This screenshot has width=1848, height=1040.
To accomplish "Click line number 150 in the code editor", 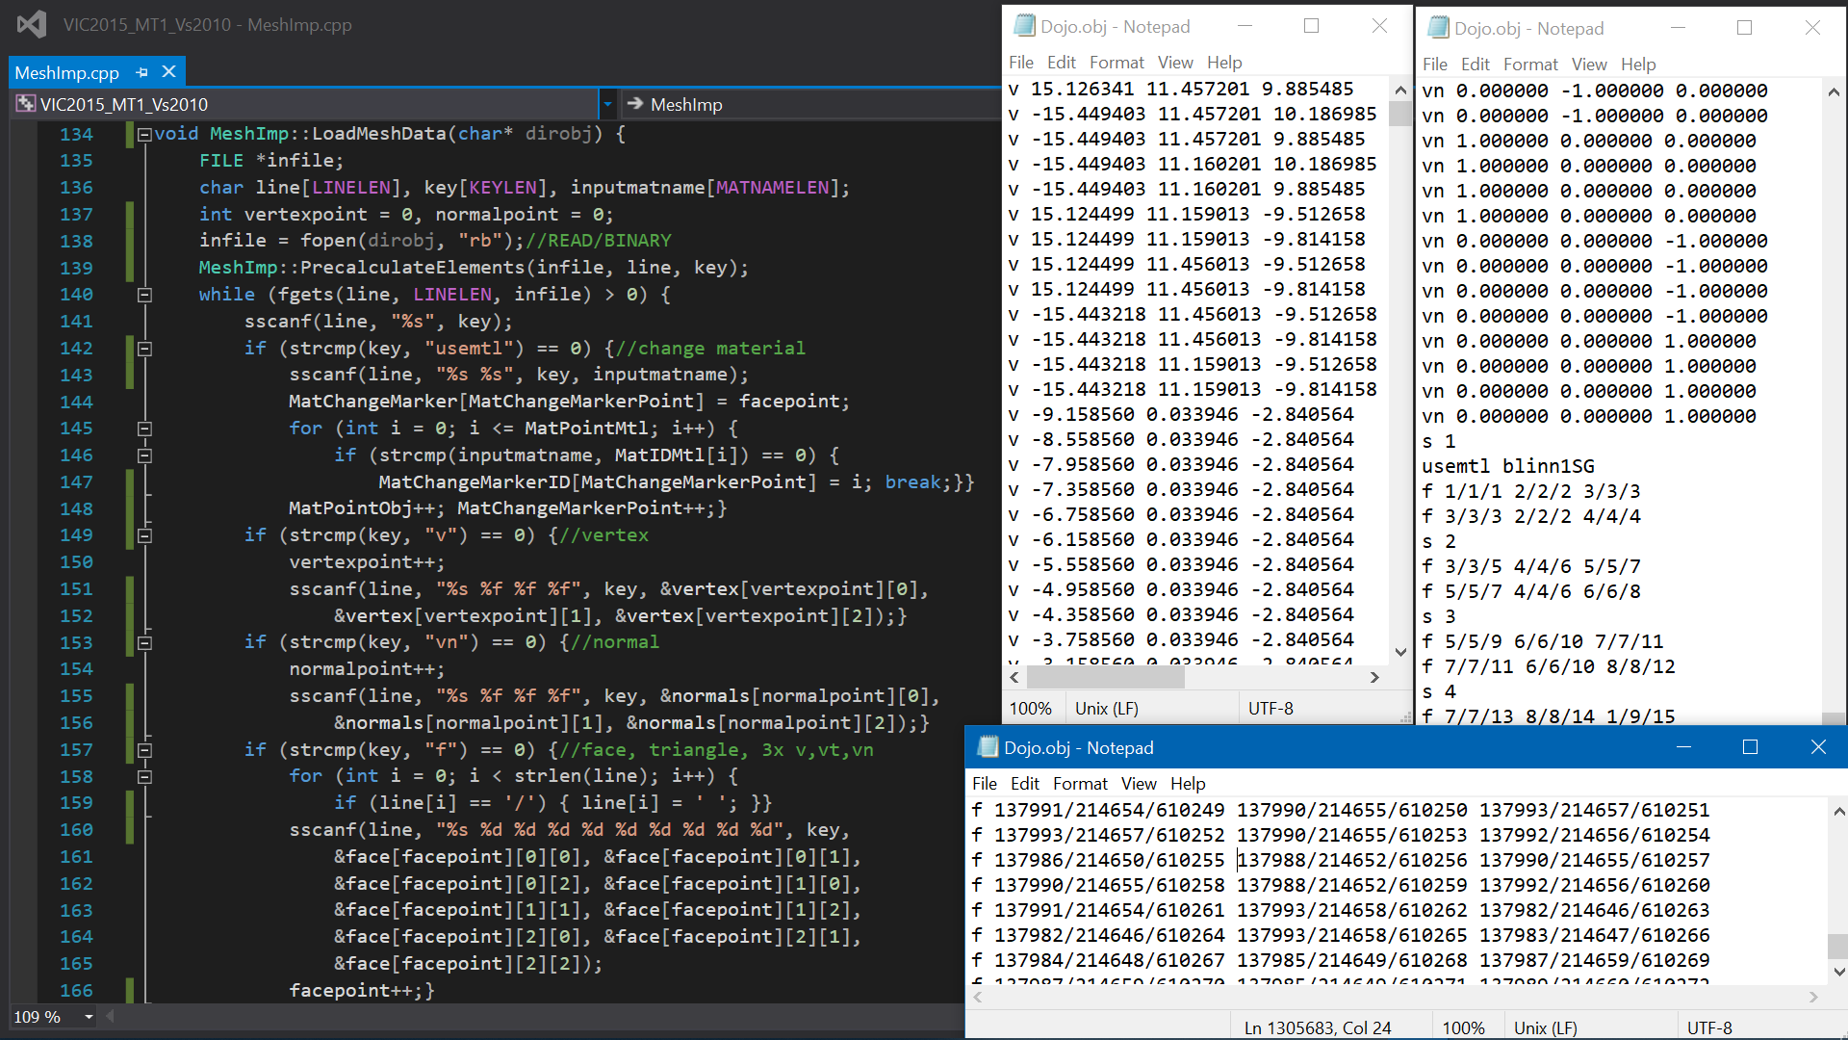I will [x=76, y=562].
